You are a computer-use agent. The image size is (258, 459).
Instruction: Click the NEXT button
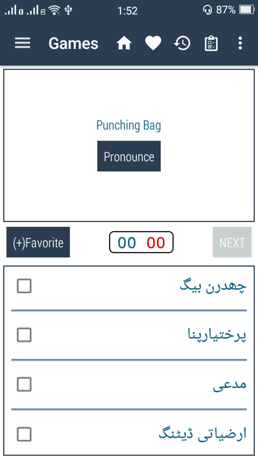point(232,242)
